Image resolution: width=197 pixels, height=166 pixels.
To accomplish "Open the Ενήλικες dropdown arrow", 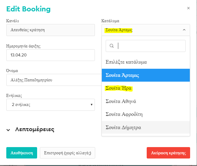I will 92,105.
